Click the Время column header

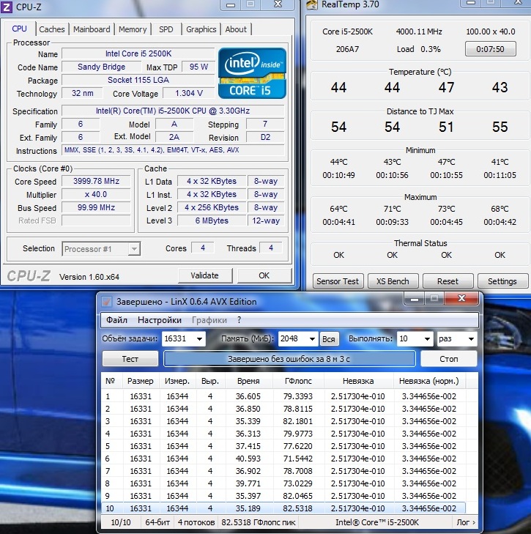click(248, 381)
